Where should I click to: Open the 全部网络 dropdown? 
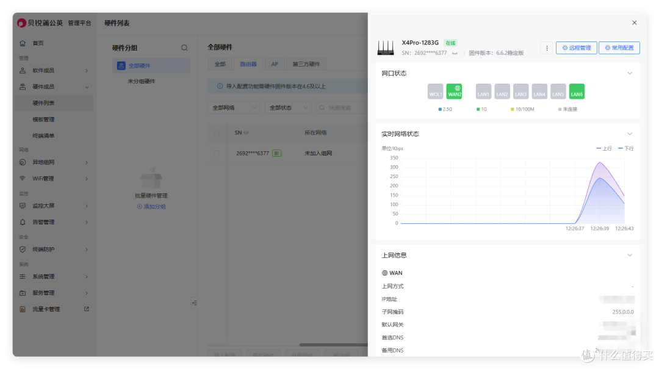(x=234, y=108)
